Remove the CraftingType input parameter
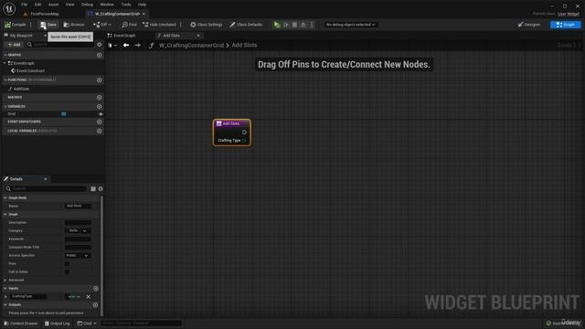585x329 pixels. [x=89, y=297]
